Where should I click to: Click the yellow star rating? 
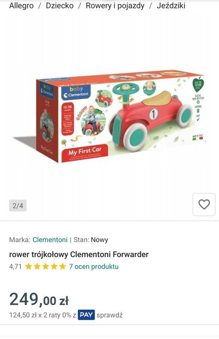coord(46,266)
